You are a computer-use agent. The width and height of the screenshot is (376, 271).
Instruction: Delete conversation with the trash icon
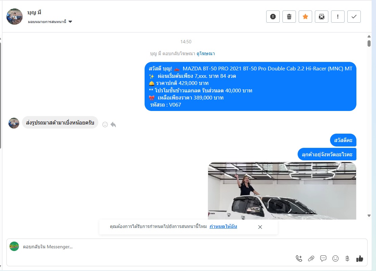coord(289,17)
